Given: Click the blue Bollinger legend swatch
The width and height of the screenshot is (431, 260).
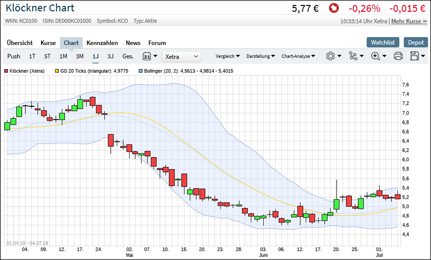Looking at the screenshot, I should (141, 71).
